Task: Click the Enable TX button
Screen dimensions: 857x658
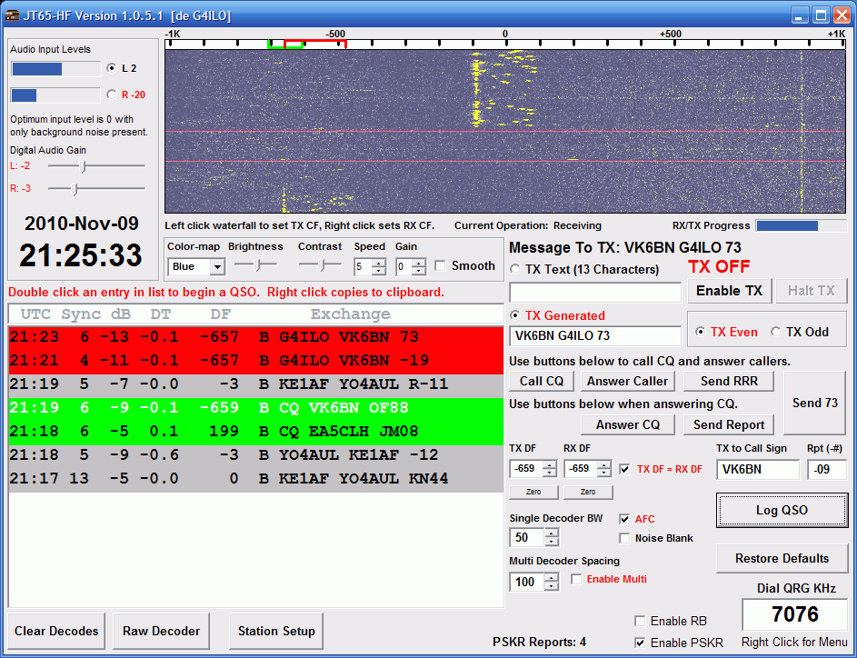Action: (729, 291)
